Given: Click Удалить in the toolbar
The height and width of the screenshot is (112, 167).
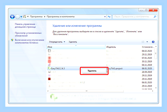Looking at the screenshot, I should [x=73, y=42].
